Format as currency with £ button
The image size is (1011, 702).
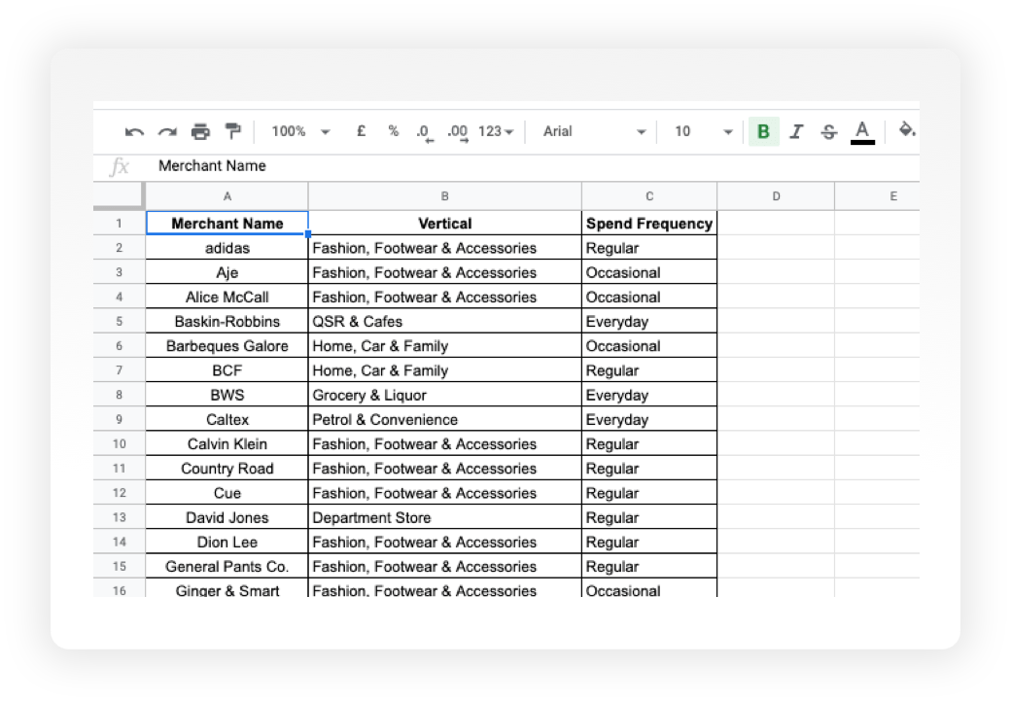click(x=361, y=131)
